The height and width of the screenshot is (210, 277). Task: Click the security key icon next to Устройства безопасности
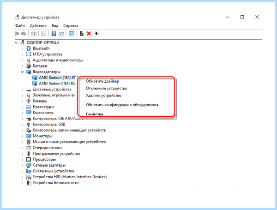29,183
